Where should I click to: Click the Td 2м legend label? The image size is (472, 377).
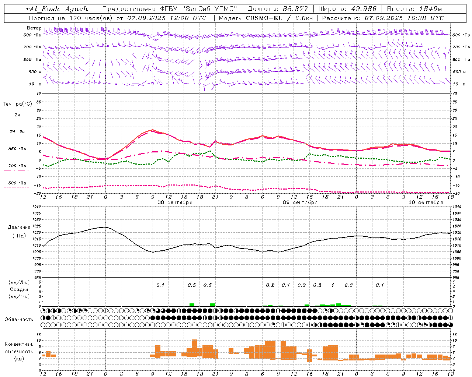click(x=17, y=132)
